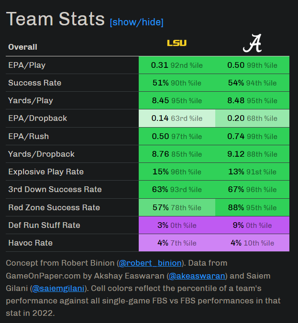
Task: Click the 3rd Down Success Rate label
Action: [x=55, y=189]
